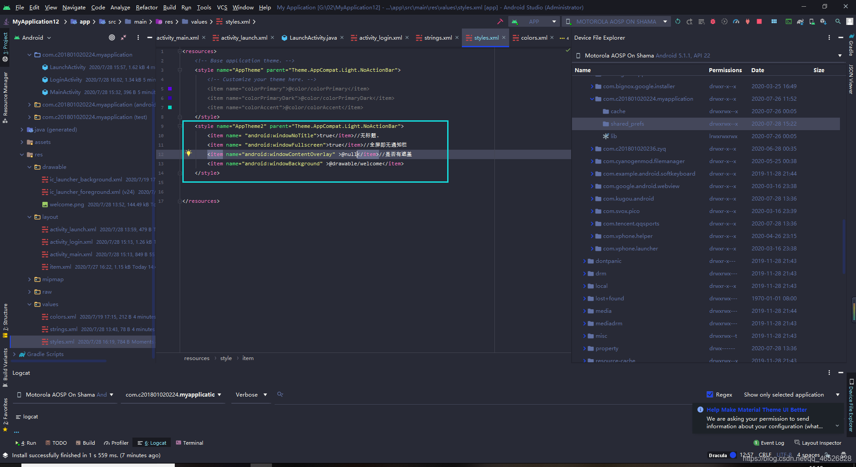This screenshot has width=856, height=467.
Task: Click Collapse All icon in Project panel
Action: tap(123, 37)
